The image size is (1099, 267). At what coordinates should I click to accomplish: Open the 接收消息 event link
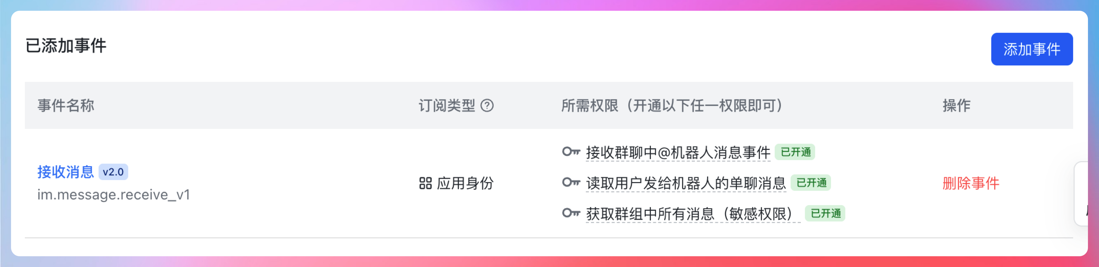click(x=65, y=172)
